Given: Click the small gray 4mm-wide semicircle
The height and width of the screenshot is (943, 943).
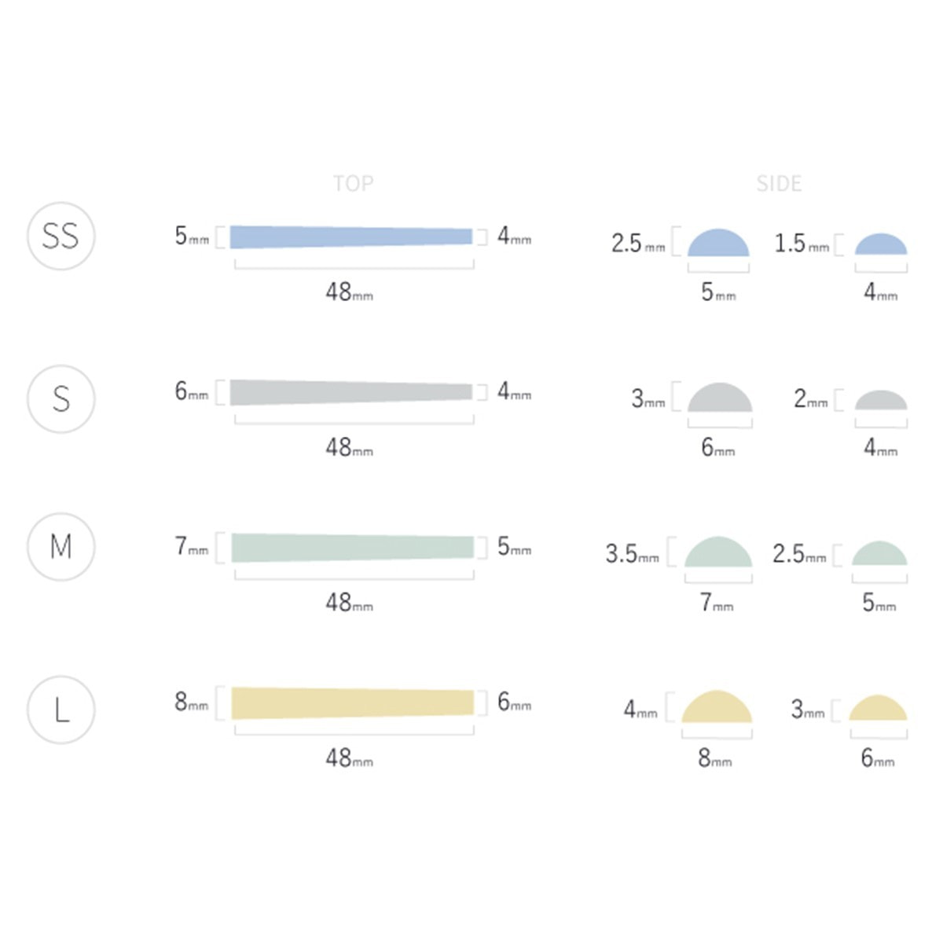Looking at the screenshot, I should [881, 401].
